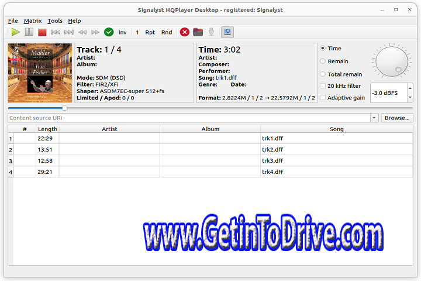
Task: Sort by the Artist column header
Action: 109,129
